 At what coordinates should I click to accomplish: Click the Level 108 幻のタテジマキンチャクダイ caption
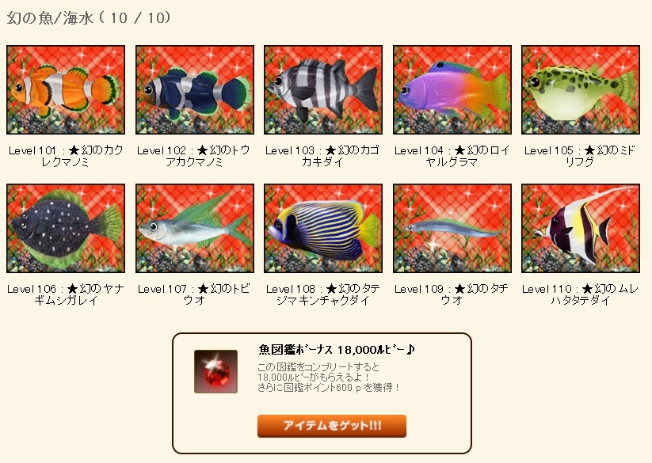(323, 294)
